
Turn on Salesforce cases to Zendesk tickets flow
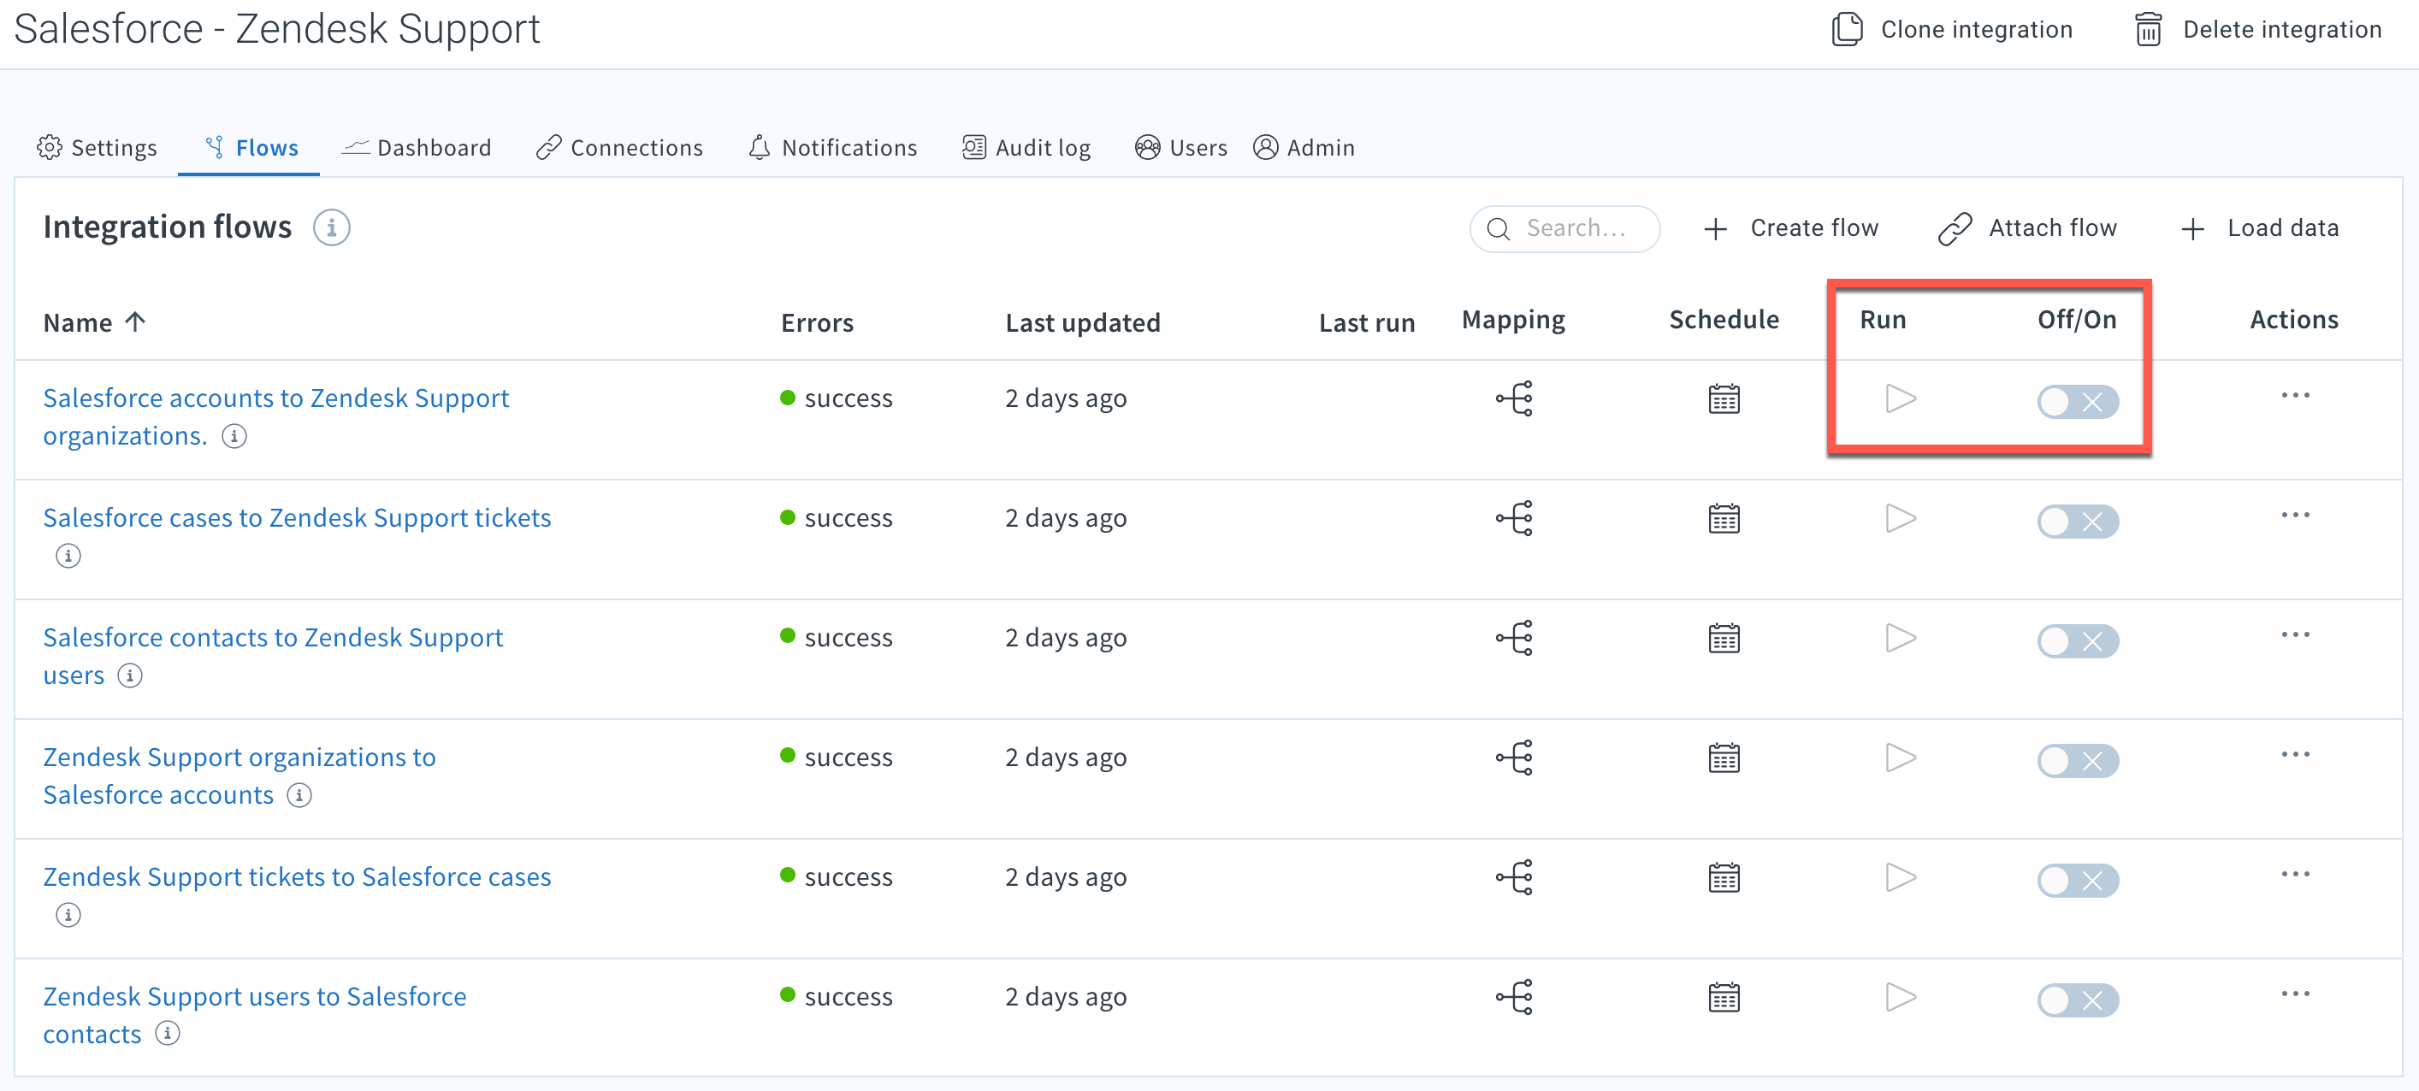click(2077, 521)
